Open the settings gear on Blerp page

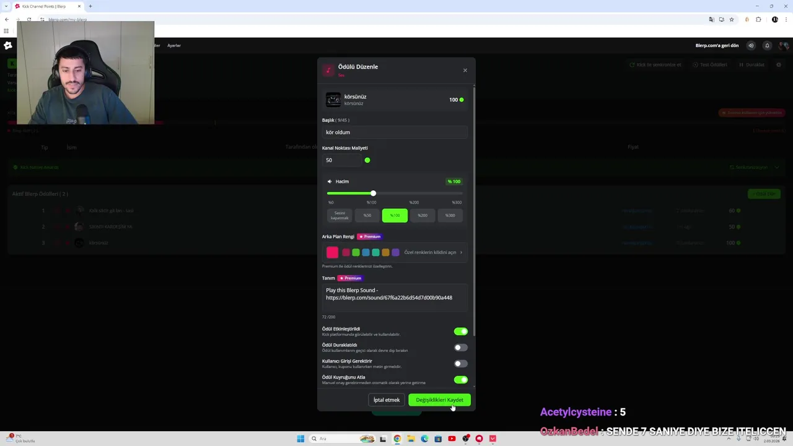pos(779,64)
